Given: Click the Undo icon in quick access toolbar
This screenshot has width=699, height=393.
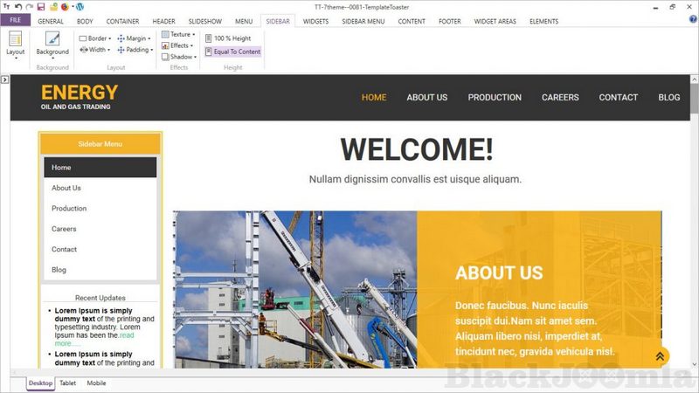Looking at the screenshot, I should (17, 7).
